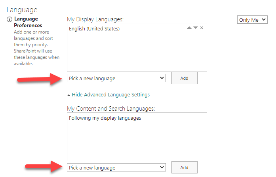Click the collapse triangle before Hide Advanced
Screen dimensions: 276x177
tap(69, 95)
